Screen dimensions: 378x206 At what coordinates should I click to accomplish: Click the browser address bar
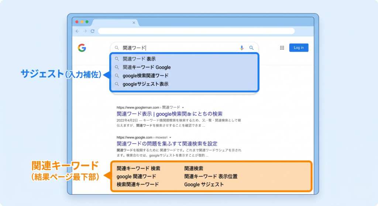coord(196,31)
